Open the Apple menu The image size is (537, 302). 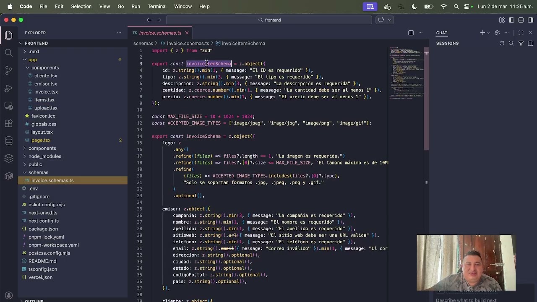coord(10,6)
